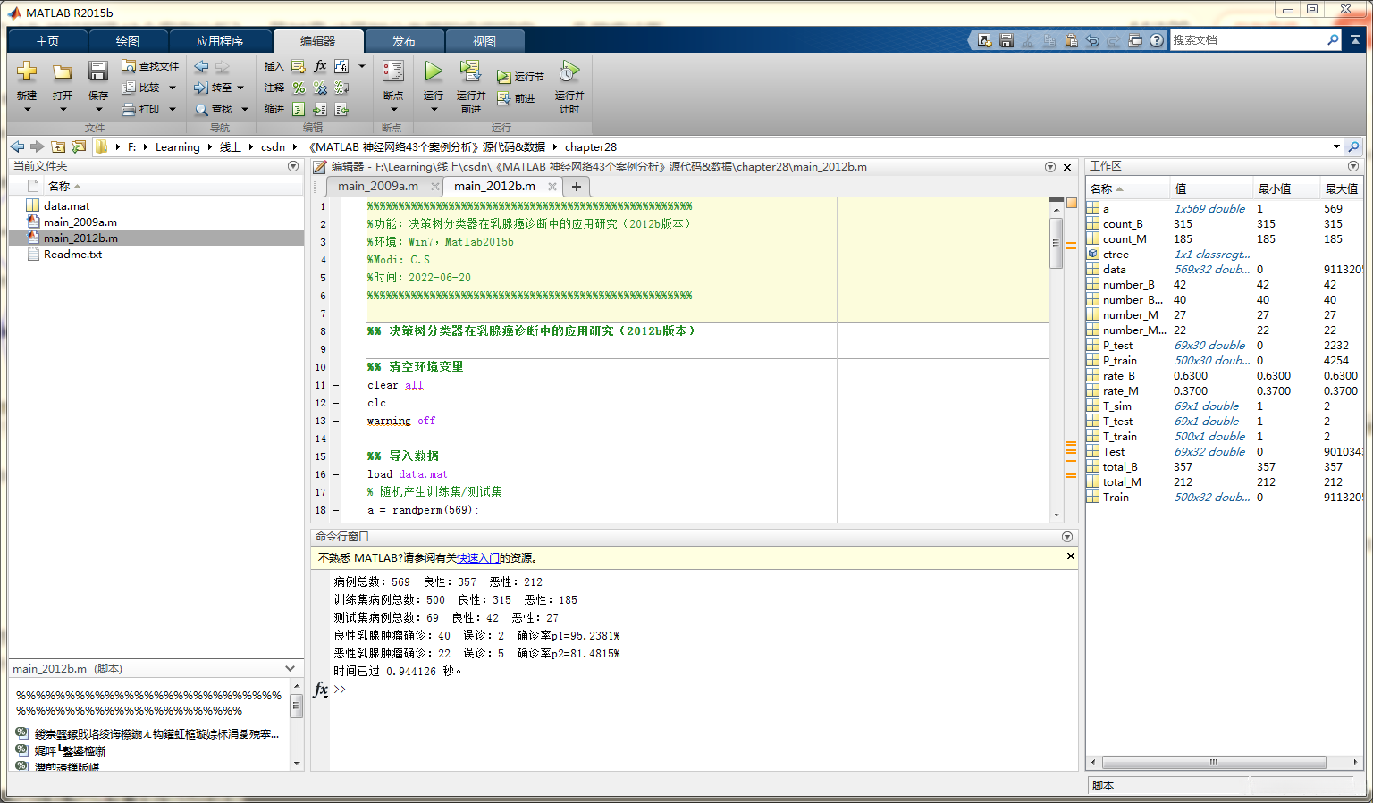Open the 快速入门 getting started link

tap(478, 557)
